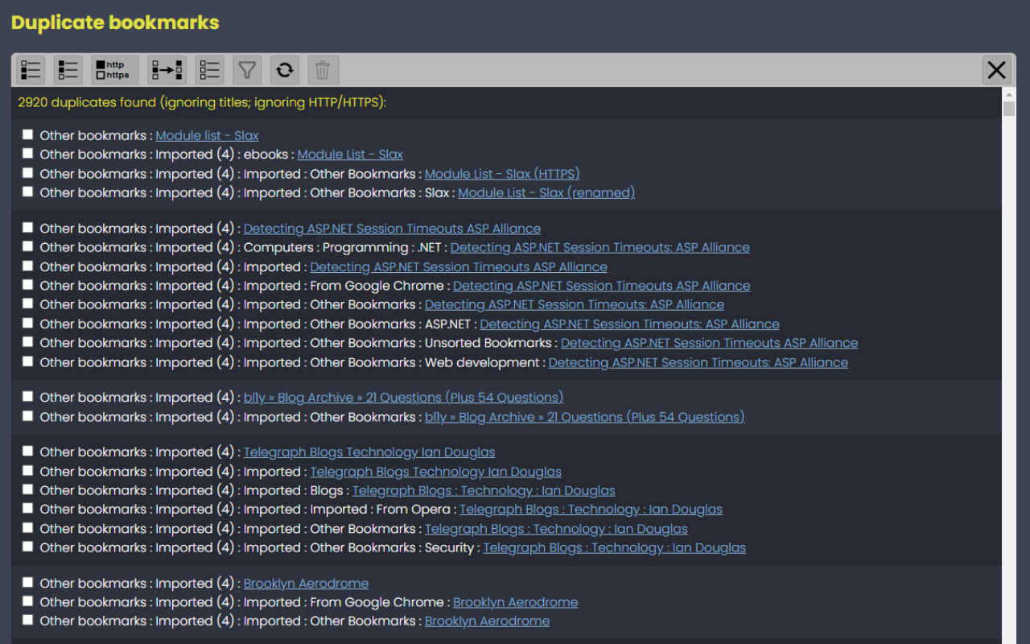Refresh the duplicate bookmarks list

coord(284,70)
